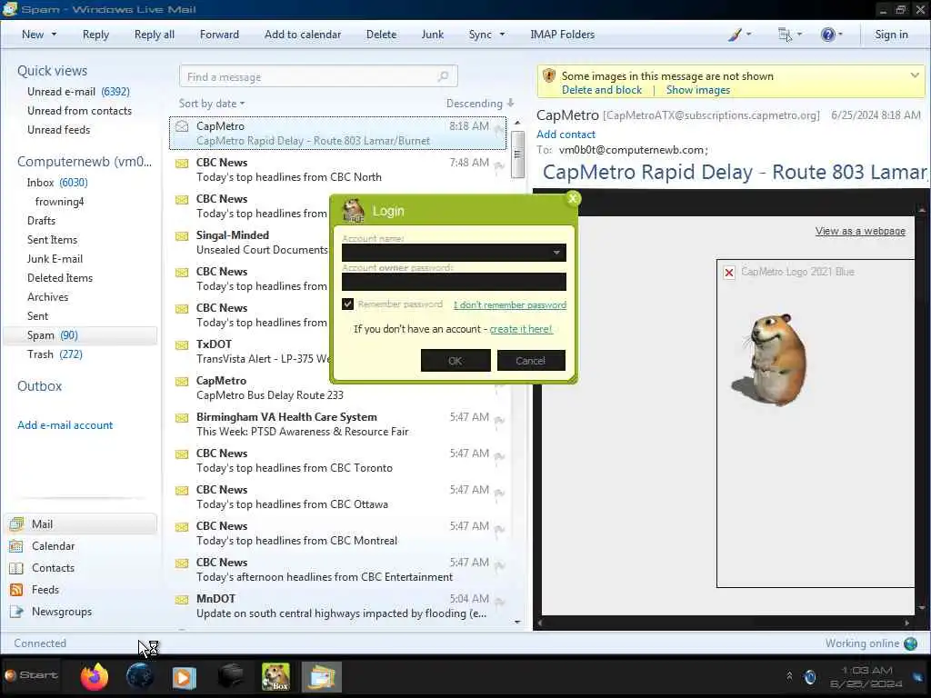Click the Account owner password field
The image size is (931, 698).
(x=454, y=282)
